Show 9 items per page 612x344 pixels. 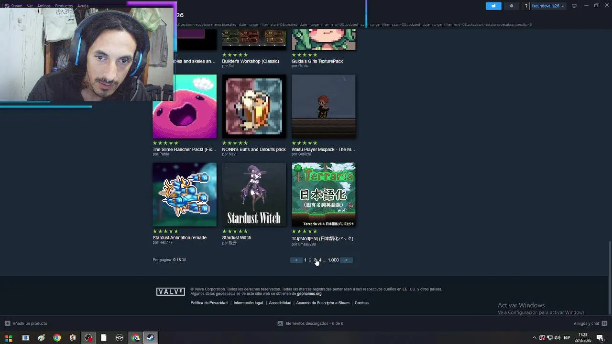point(175,260)
